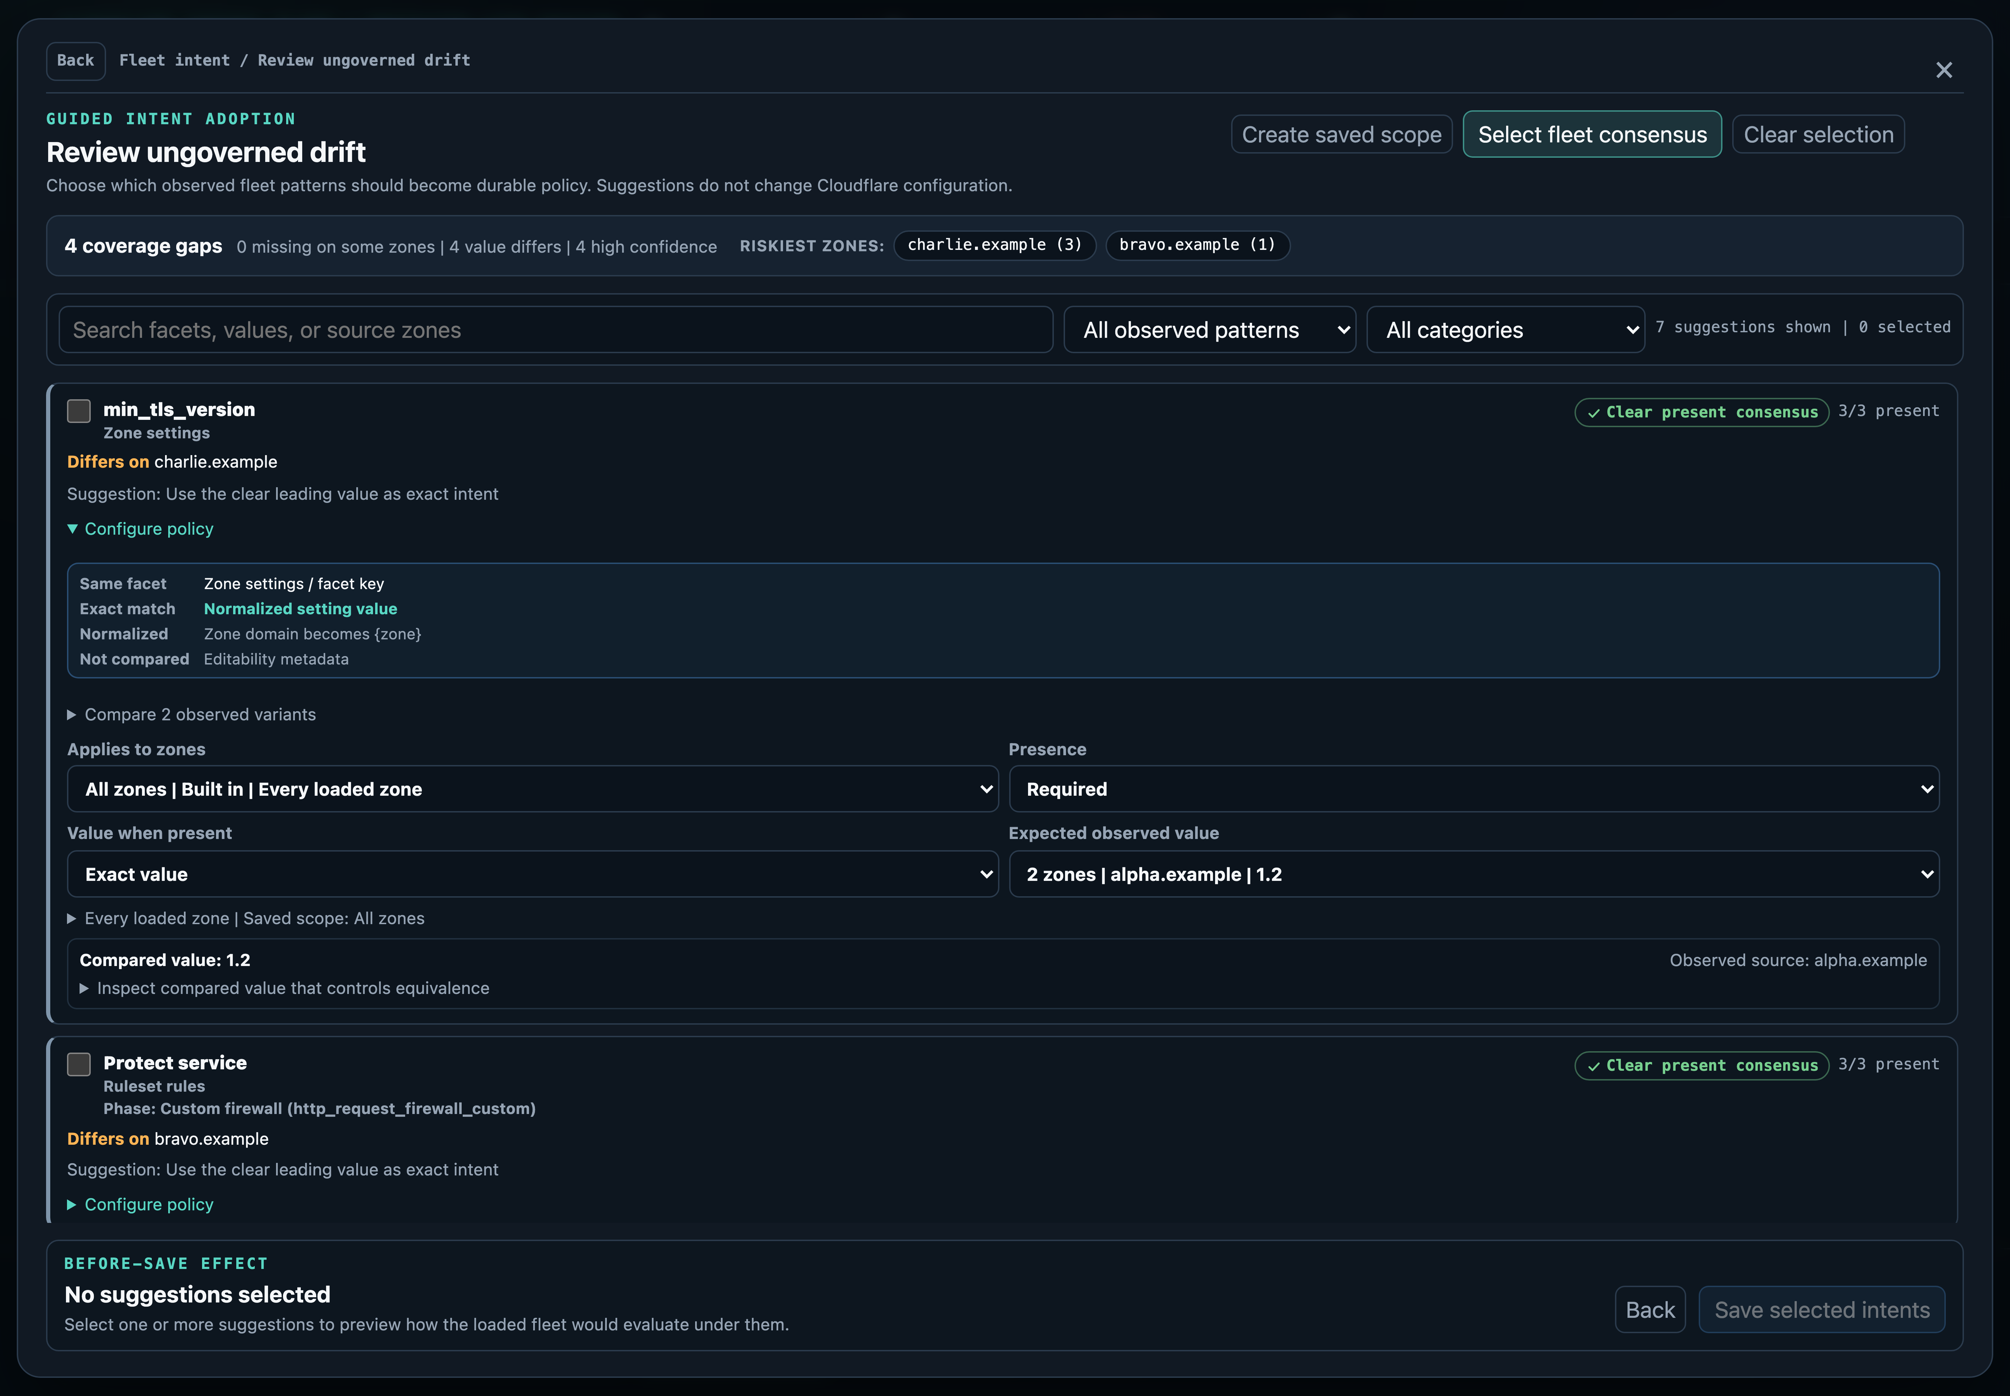Viewport: 2010px width, 1396px height.
Task: Click 'Differs on bravo.example' text
Action: [168, 1139]
